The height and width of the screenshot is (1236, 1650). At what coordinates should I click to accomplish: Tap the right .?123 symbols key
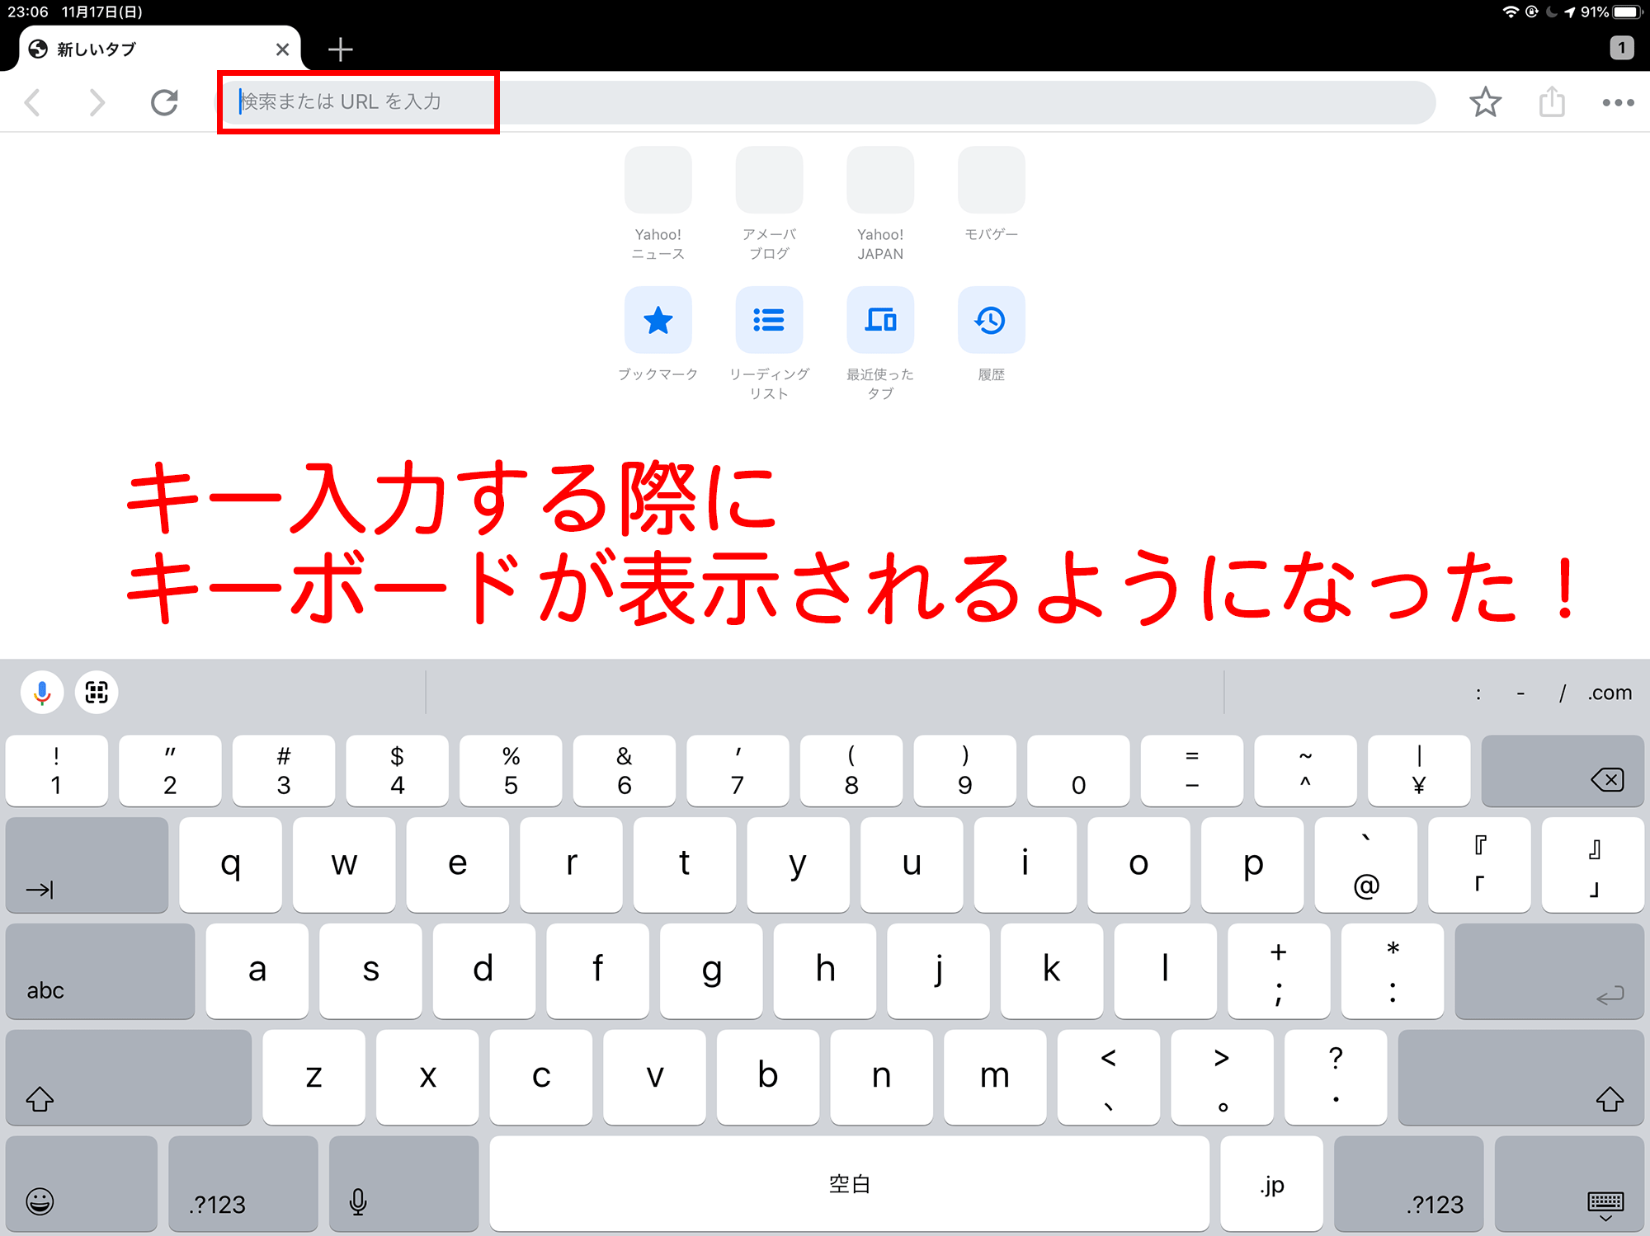(1408, 1184)
